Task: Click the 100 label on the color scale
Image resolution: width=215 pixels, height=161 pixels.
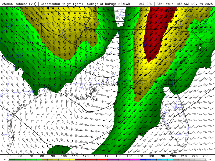Action: pos(64,156)
